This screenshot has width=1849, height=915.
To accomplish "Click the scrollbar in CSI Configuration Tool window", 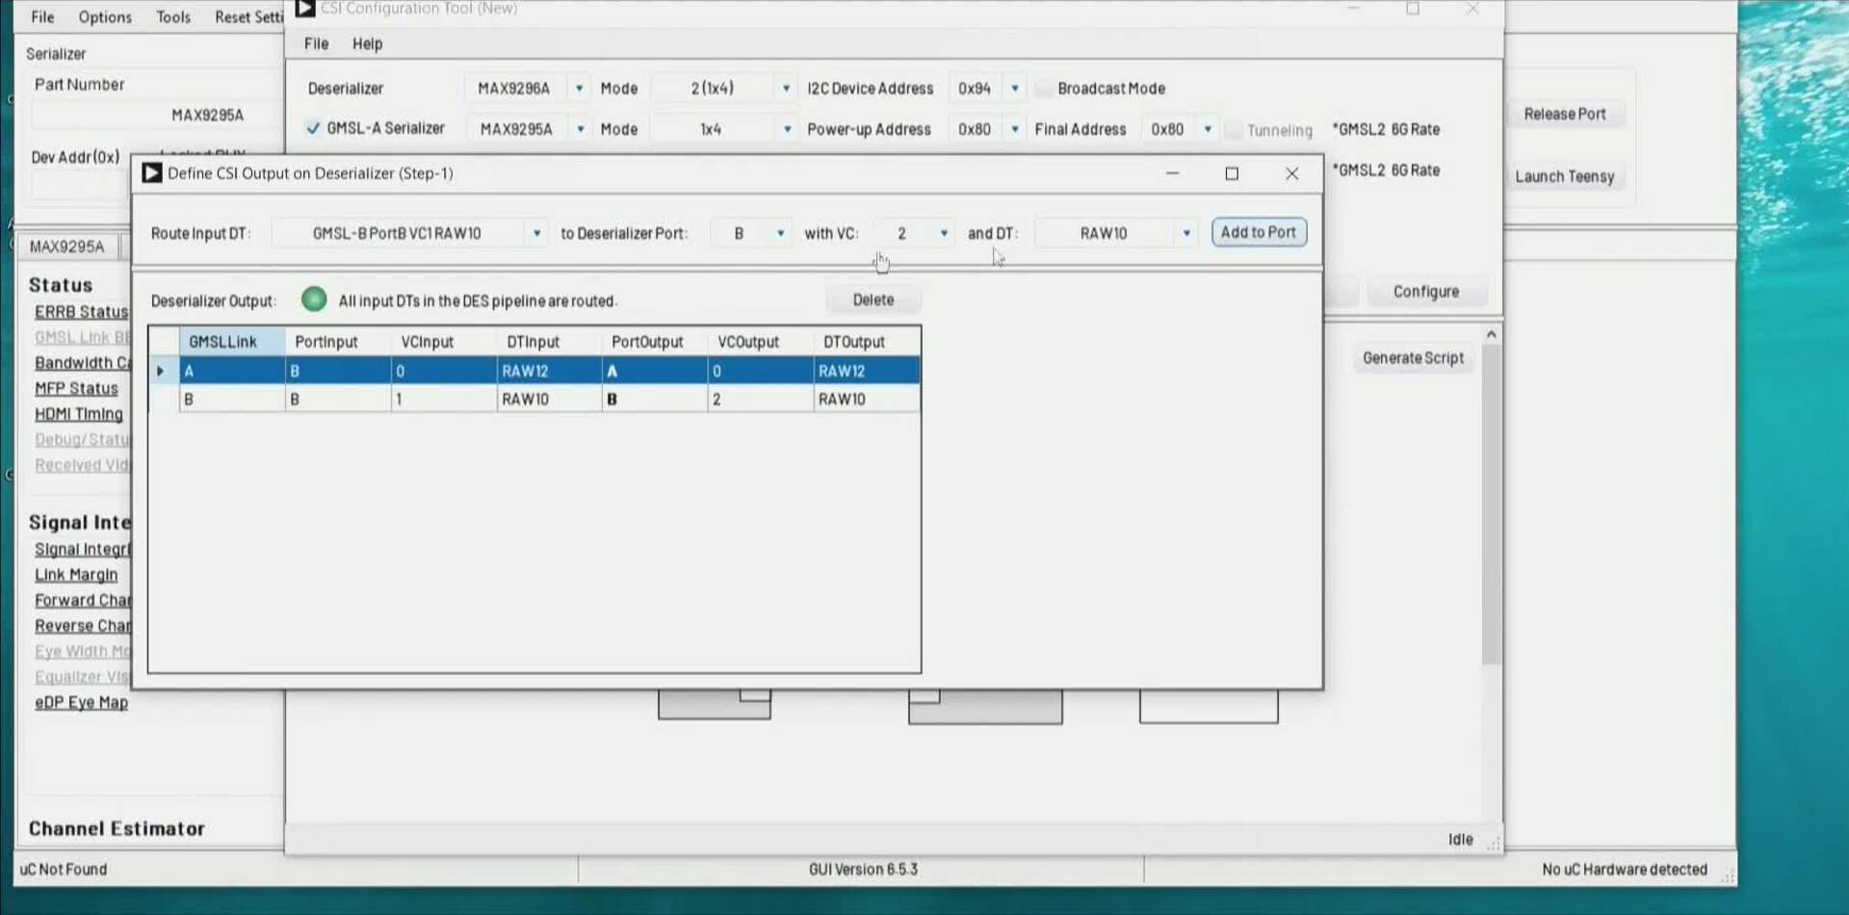I will tap(1491, 505).
